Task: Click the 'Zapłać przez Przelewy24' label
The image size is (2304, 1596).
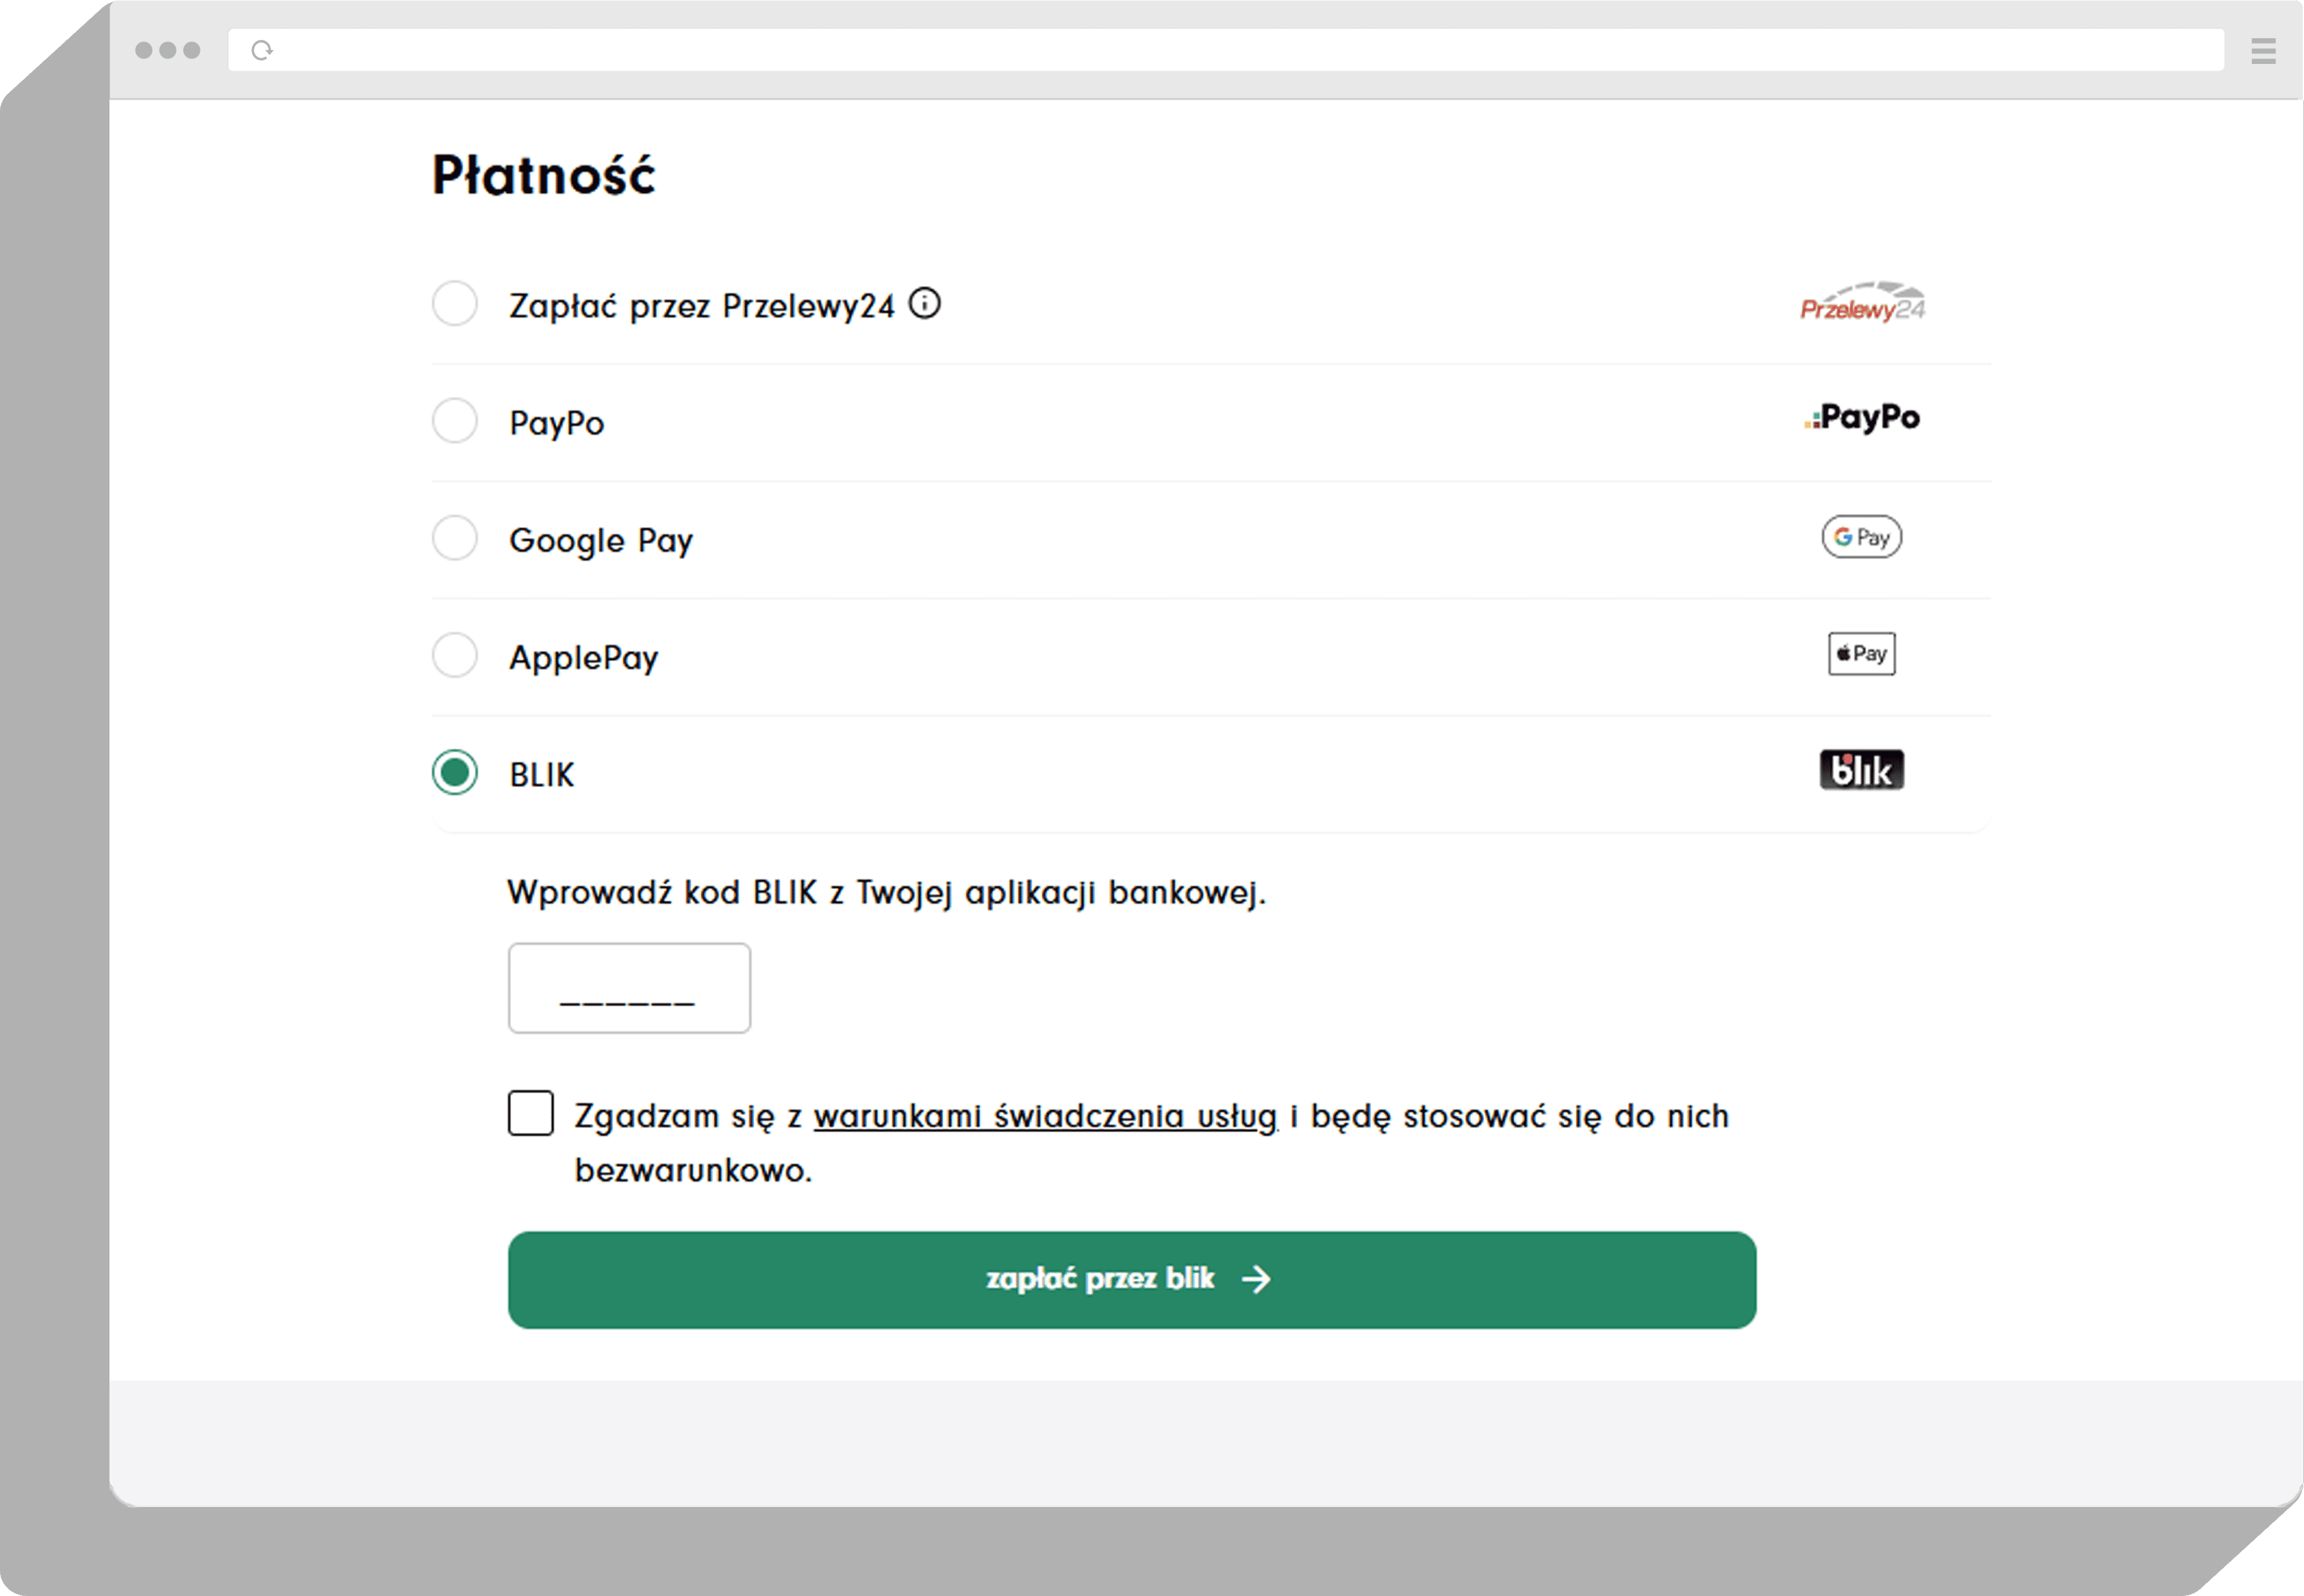Action: pos(701,306)
